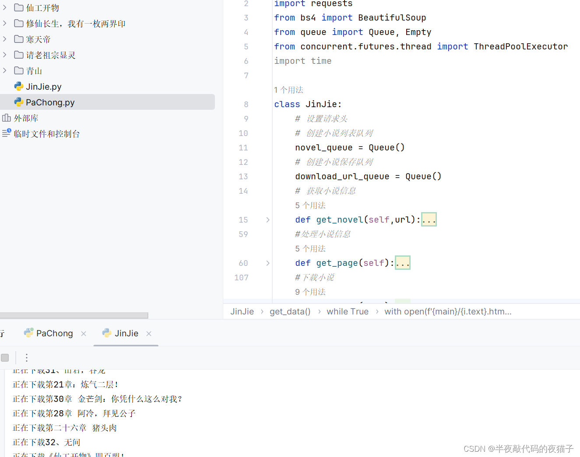This screenshot has width=580, height=457.
Task: Select 临时文件和控制台 in project tree
Action: coord(47,134)
